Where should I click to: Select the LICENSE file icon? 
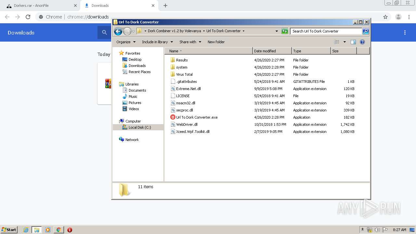pyautogui.click(x=173, y=96)
